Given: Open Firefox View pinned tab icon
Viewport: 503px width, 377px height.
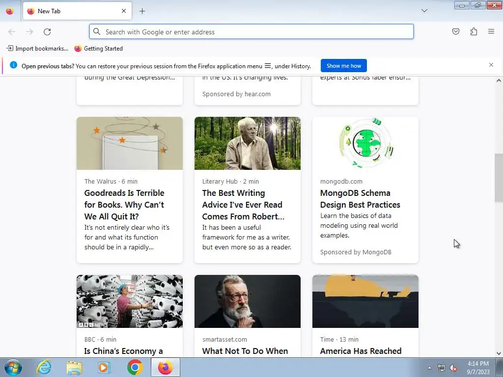Looking at the screenshot, I should point(10,11).
